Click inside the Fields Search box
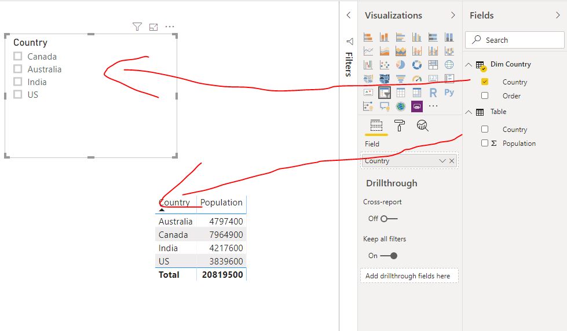Screen dimensions: 567x331 514,40
